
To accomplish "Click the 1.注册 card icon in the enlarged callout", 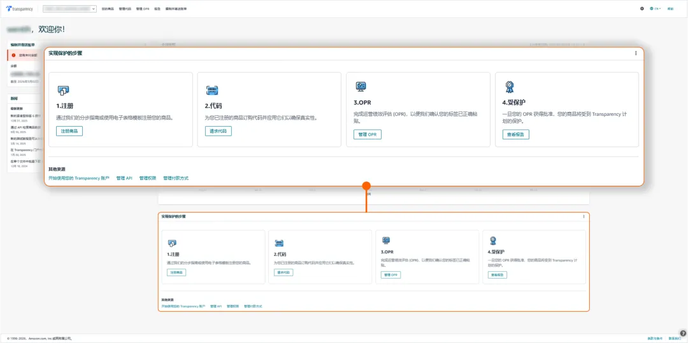I will [63, 90].
